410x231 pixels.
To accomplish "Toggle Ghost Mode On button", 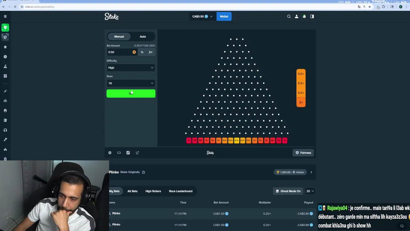I will pos(288,191).
